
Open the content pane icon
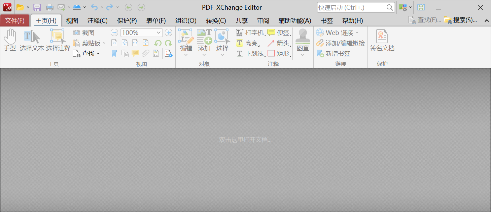click(156, 53)
